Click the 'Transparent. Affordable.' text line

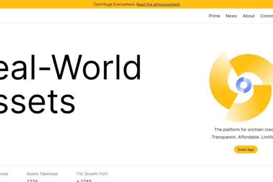242,137
